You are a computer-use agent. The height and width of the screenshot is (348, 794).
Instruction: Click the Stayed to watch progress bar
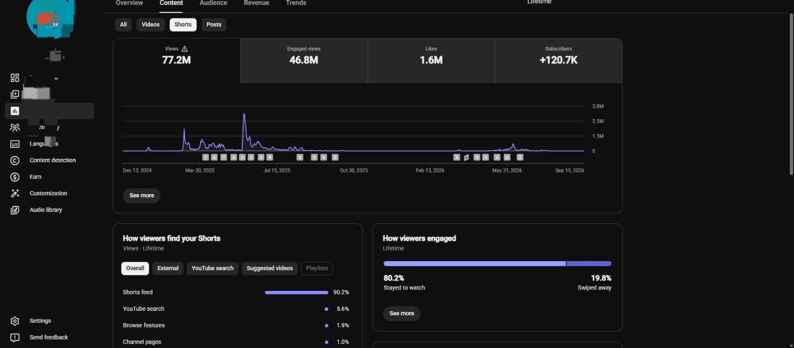[x=474, y=264]
